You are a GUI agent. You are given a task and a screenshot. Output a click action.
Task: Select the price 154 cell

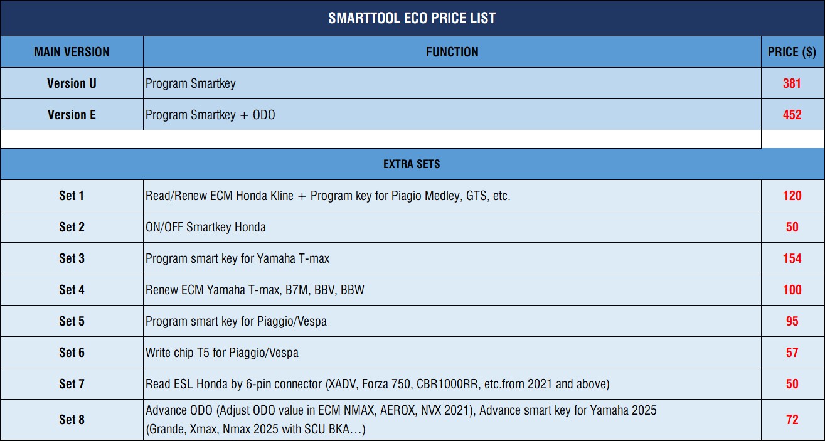pos(792,258)
